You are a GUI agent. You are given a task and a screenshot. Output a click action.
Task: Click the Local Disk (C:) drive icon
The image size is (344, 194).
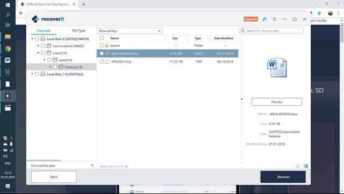point(43,39)
